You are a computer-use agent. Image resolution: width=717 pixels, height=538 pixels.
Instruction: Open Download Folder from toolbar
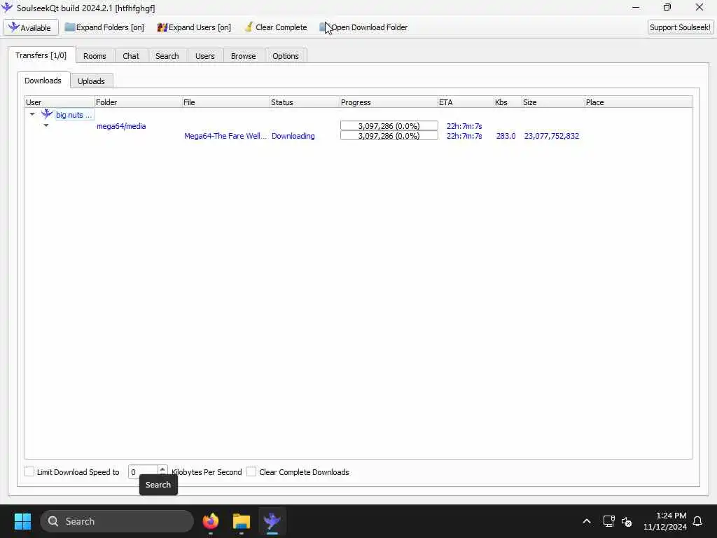click(363, 27)
